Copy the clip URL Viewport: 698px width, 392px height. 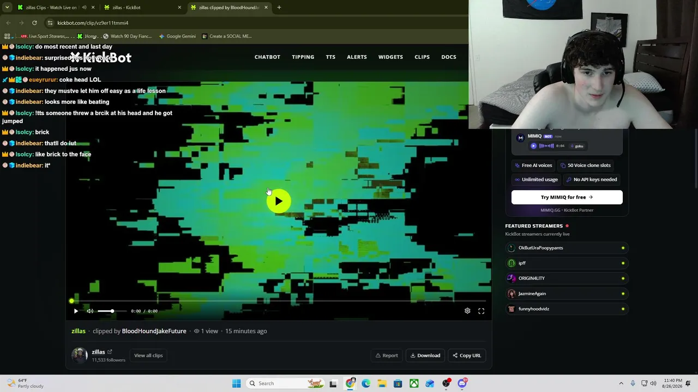(467, 356)
